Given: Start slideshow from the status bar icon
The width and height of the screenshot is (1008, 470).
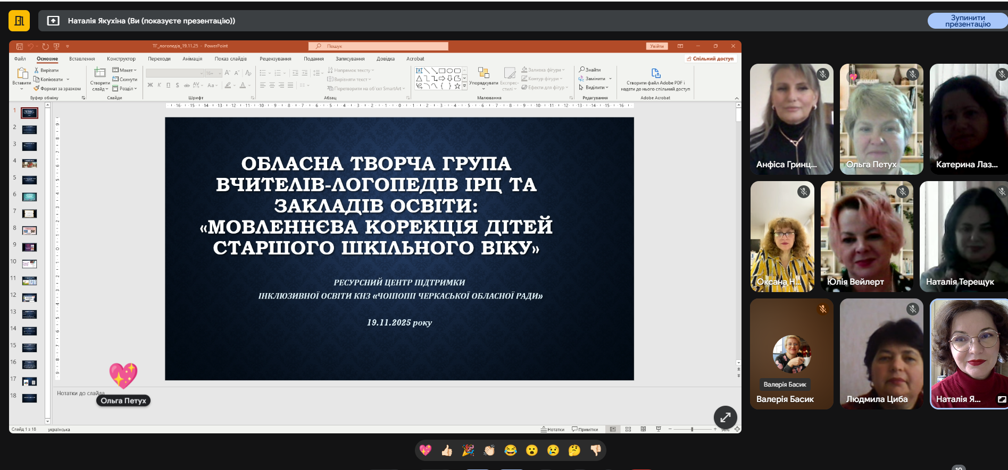Looking at the screenshot, I should tap(659, 429).
